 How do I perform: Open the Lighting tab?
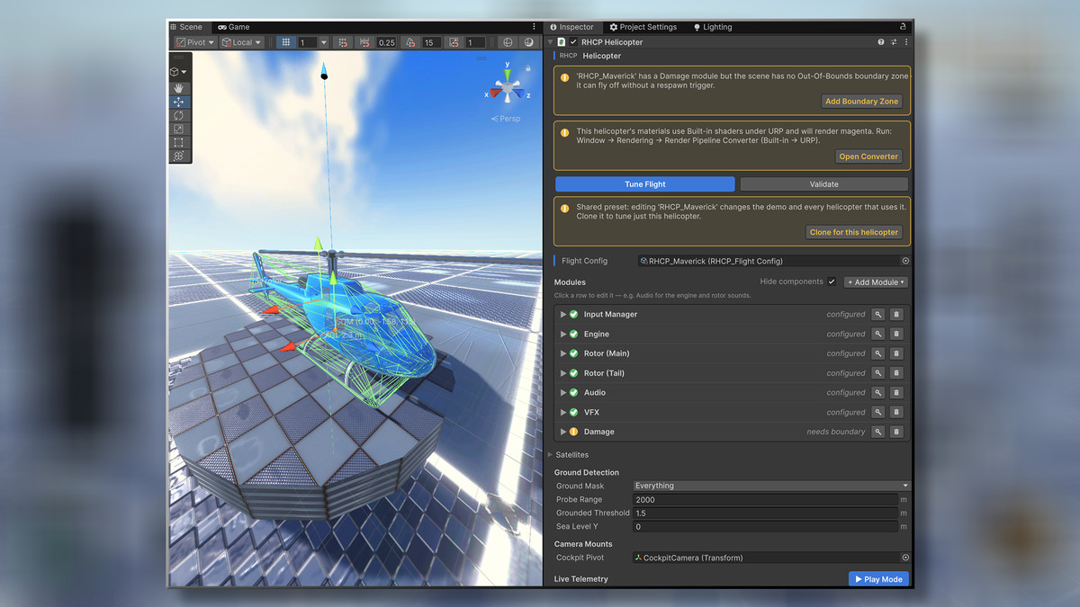[713, 27]
